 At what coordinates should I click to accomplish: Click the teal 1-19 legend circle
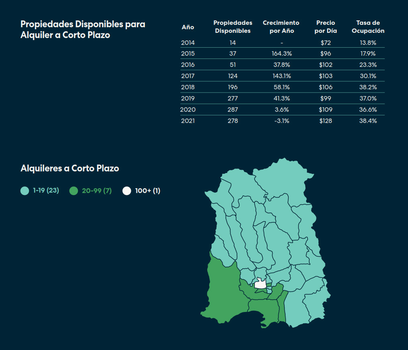[25, 191]
